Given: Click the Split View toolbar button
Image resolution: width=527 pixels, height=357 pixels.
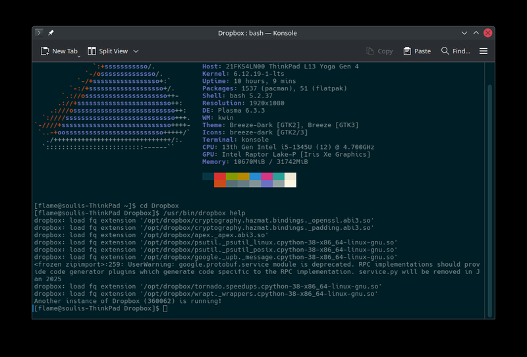Looking at the screenshot, I should click(107, 51).
